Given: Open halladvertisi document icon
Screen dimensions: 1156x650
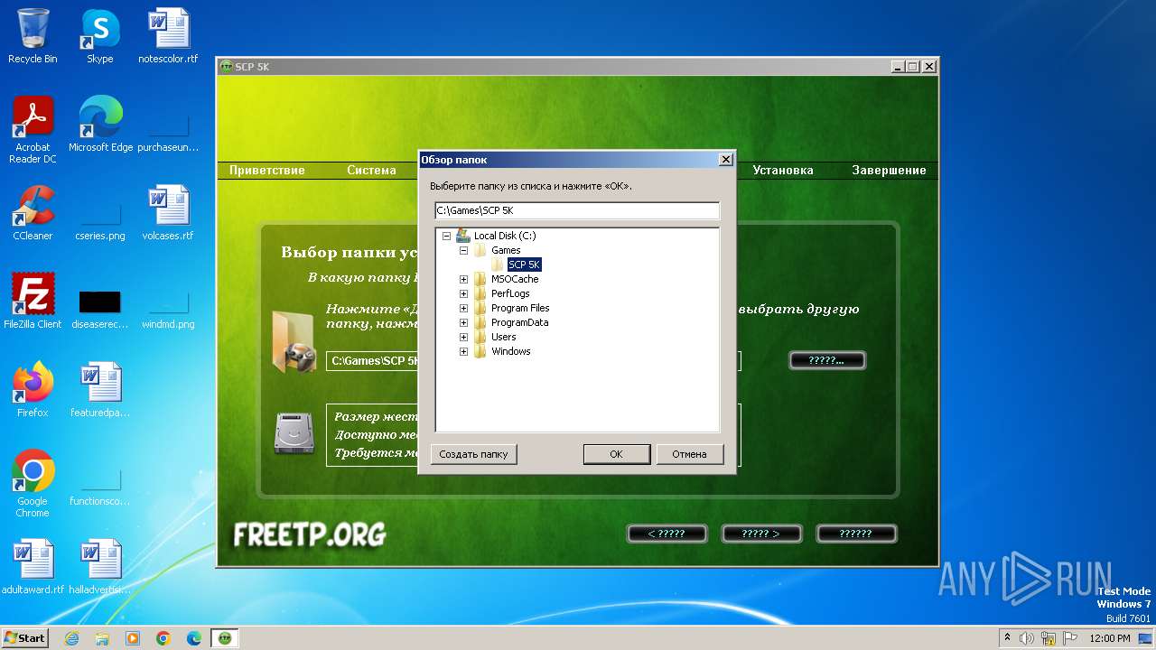Looking at the screenshot, I should pos(100,567).
